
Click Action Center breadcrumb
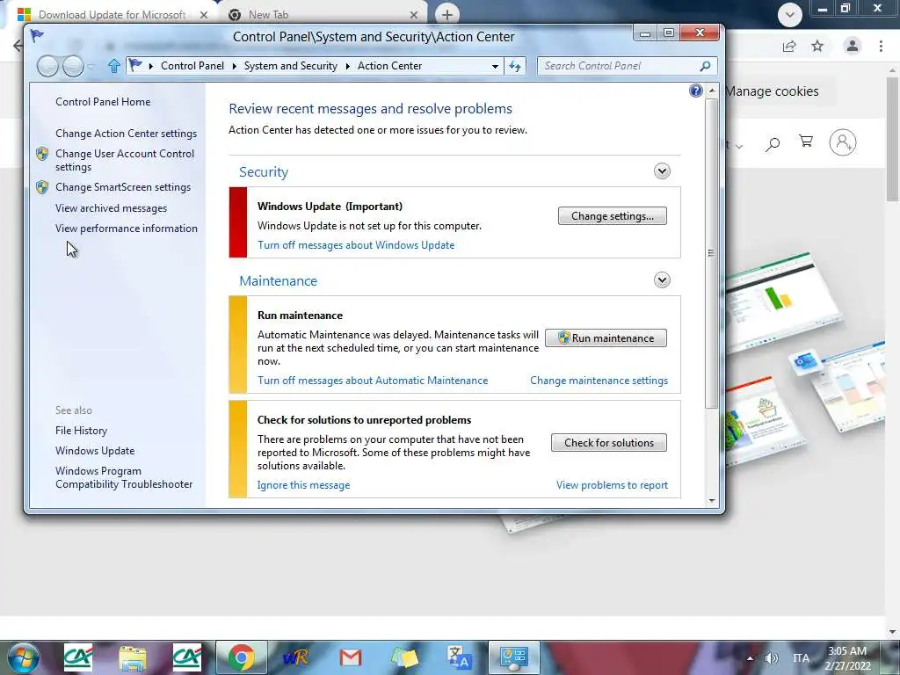pyautogui.click(x=389, y=66)
